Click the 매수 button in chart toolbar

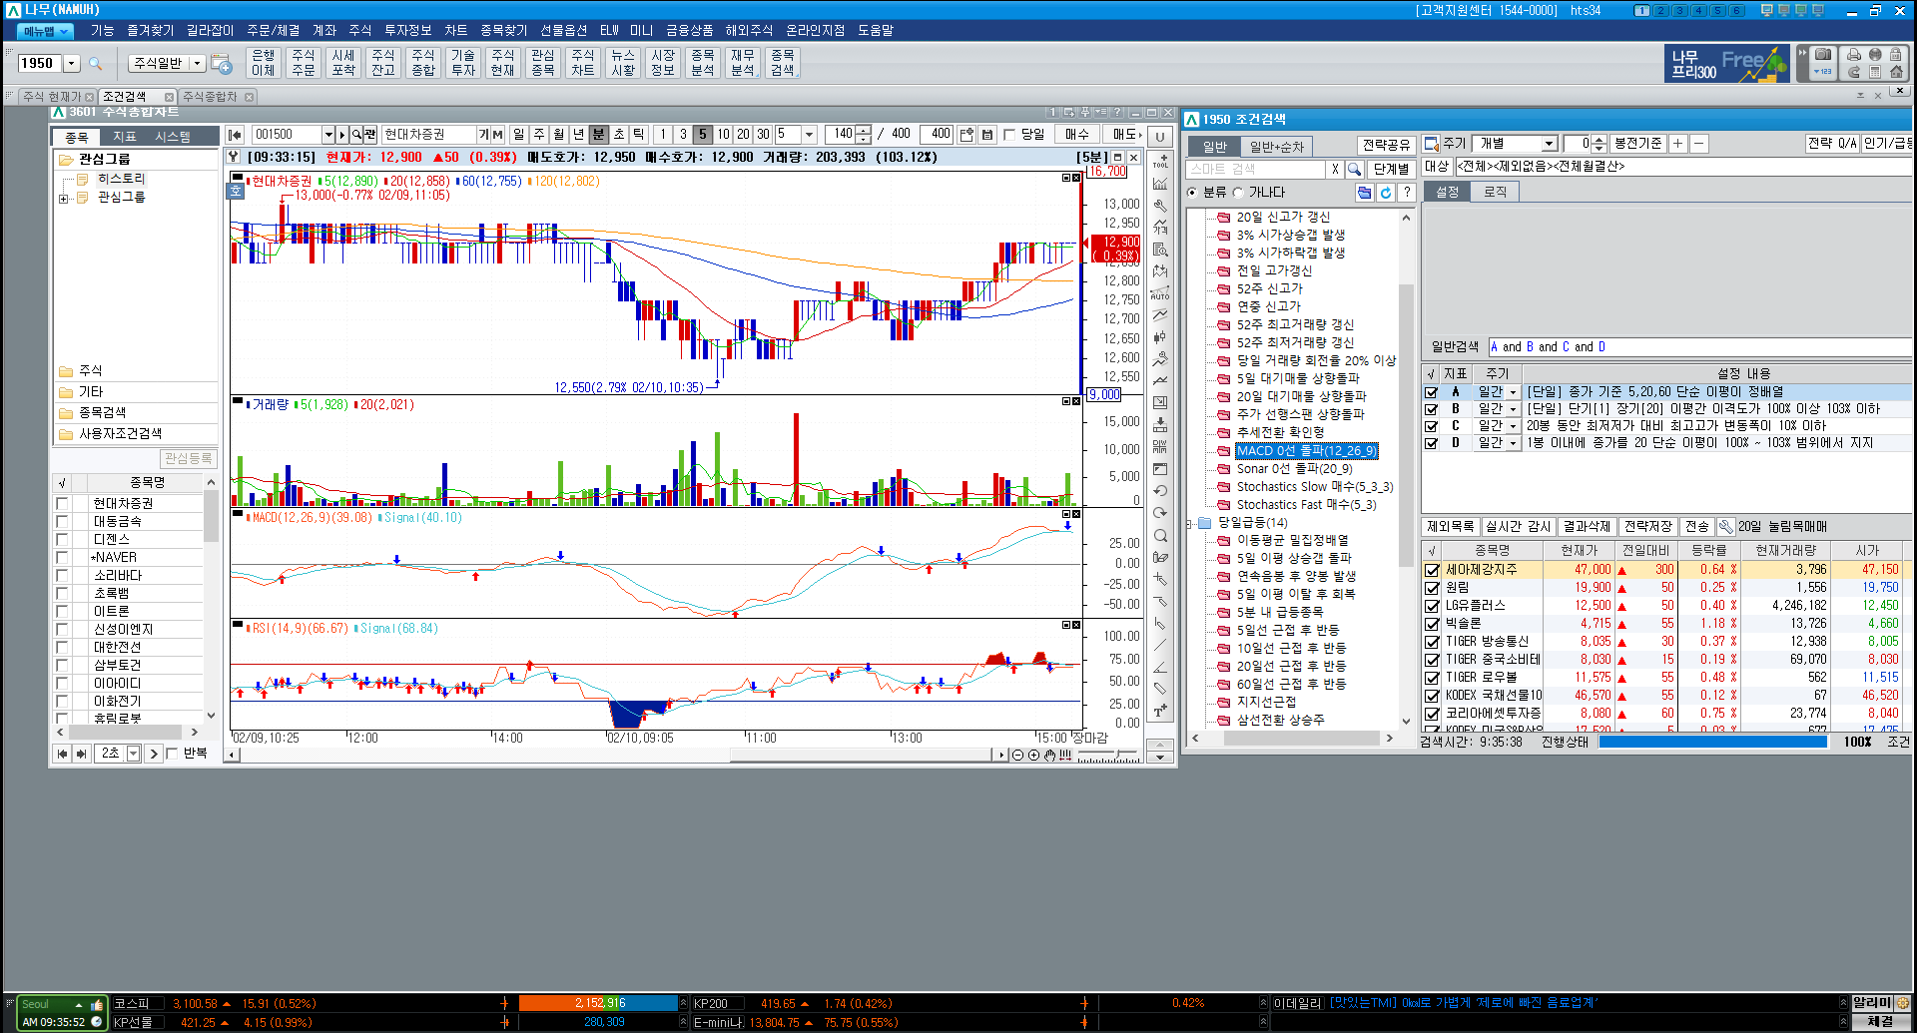click(1076, 134)
